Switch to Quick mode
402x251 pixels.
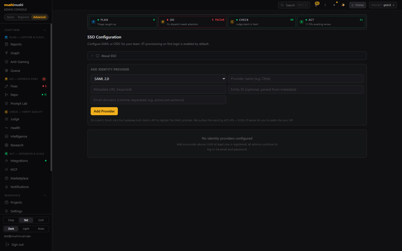(10, 17)
